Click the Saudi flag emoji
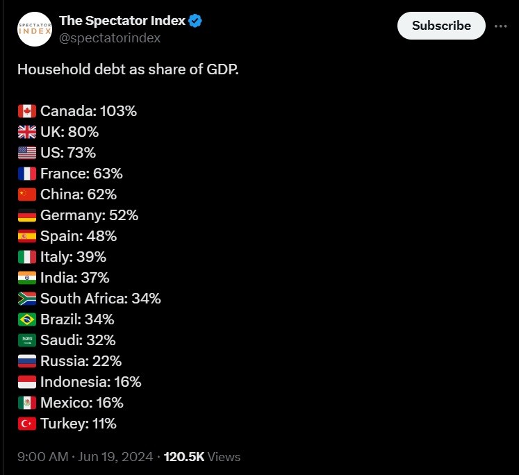519x475 pixels. (x=26, y=340)
